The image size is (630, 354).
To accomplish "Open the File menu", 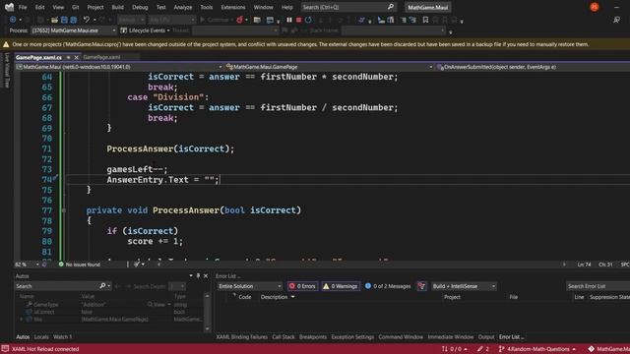I will [x=23, y=7].
